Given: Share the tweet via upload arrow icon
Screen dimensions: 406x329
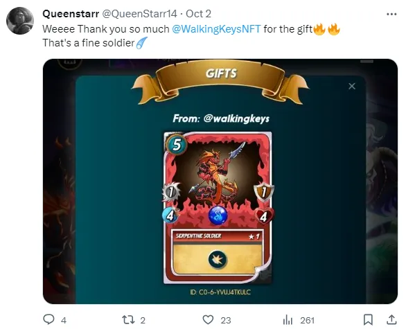Looking at the screenshot, I should click(391, 320).
